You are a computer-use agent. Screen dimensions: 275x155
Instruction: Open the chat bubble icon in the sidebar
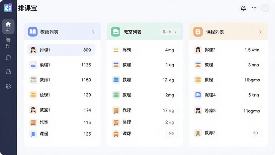(8, 58)
